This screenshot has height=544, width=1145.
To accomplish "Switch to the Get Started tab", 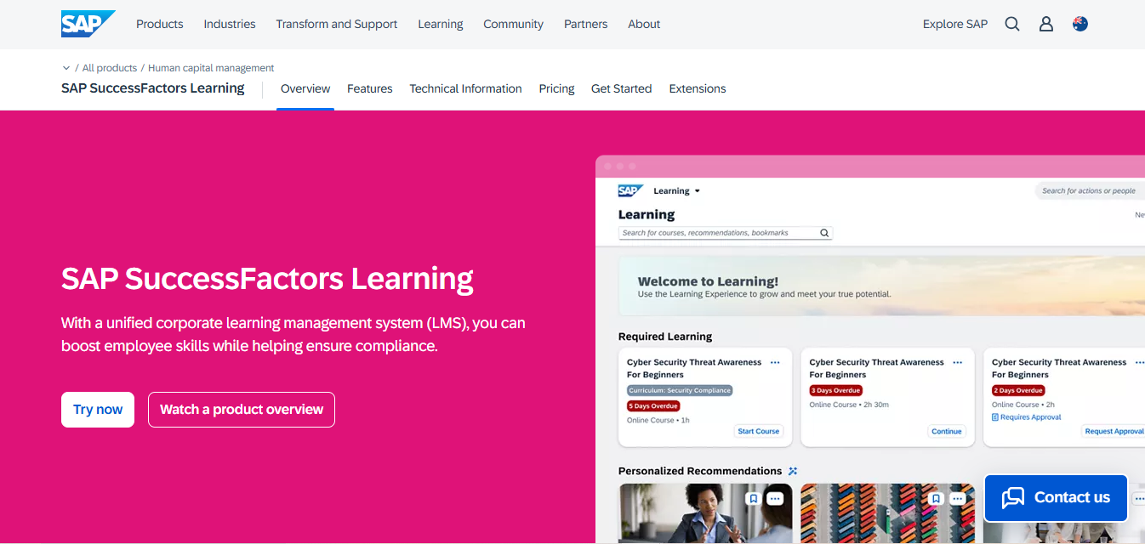I will (x=622, y=88).
